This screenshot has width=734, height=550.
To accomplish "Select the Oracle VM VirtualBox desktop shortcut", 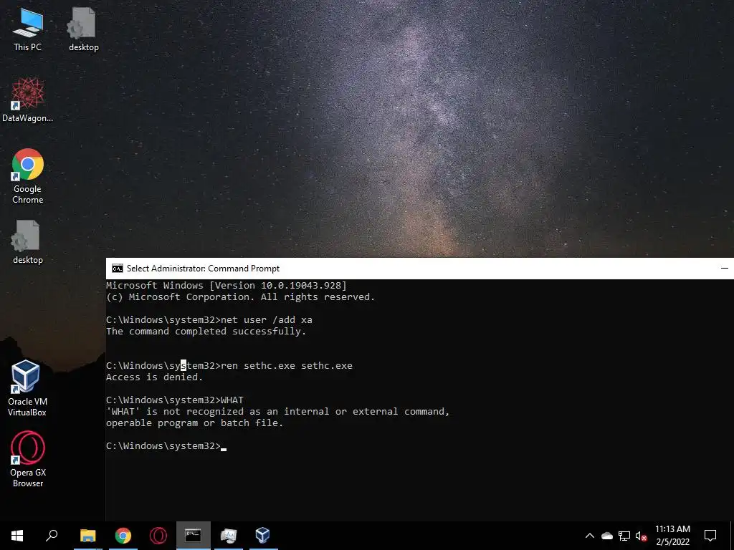I will [27, 388].
